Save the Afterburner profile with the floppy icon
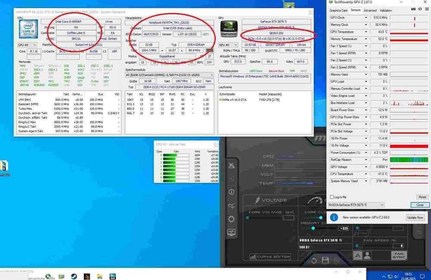This screenshot has height=280, width=431. (325, 261)
